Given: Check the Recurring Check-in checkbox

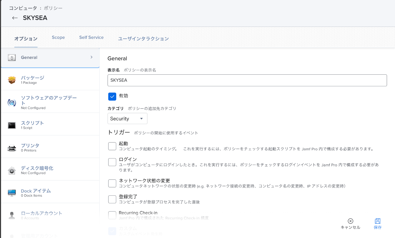Looking at the screenshot, I should click(112, 215).
